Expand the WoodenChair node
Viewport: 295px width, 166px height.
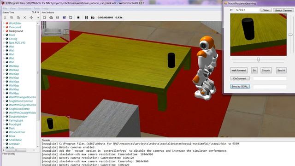tap(4, 132)
